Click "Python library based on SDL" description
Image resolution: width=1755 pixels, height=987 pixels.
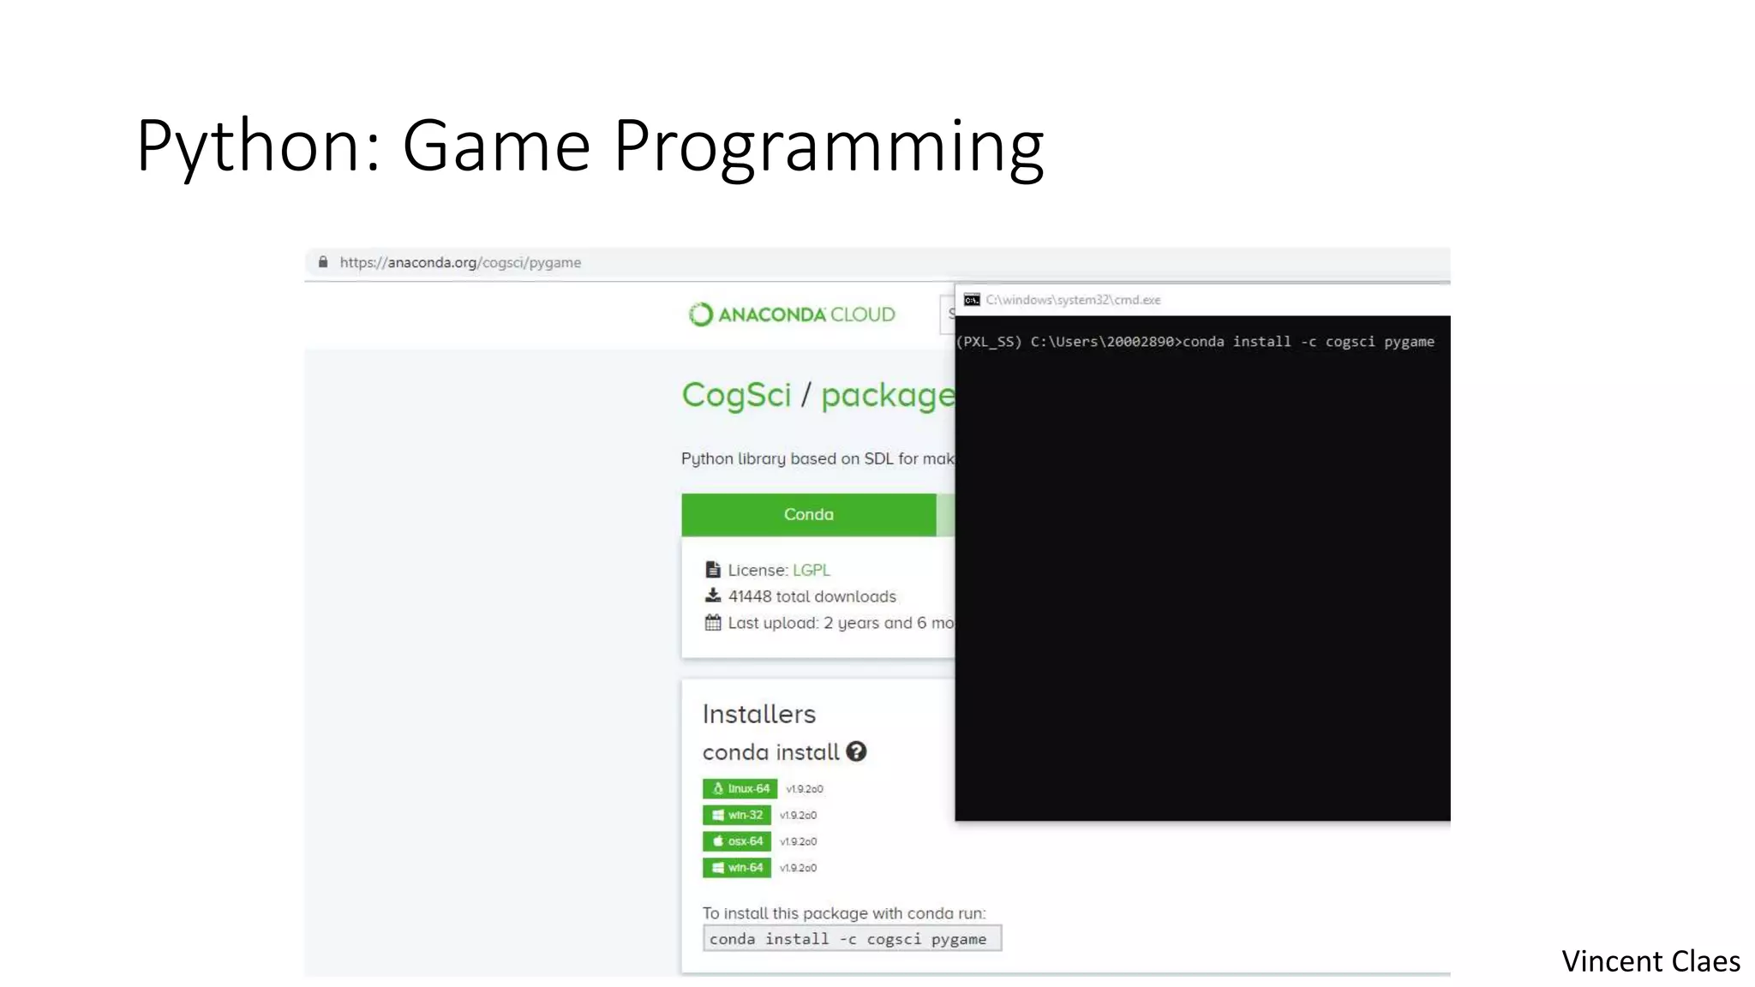click(x=818, y=458)
